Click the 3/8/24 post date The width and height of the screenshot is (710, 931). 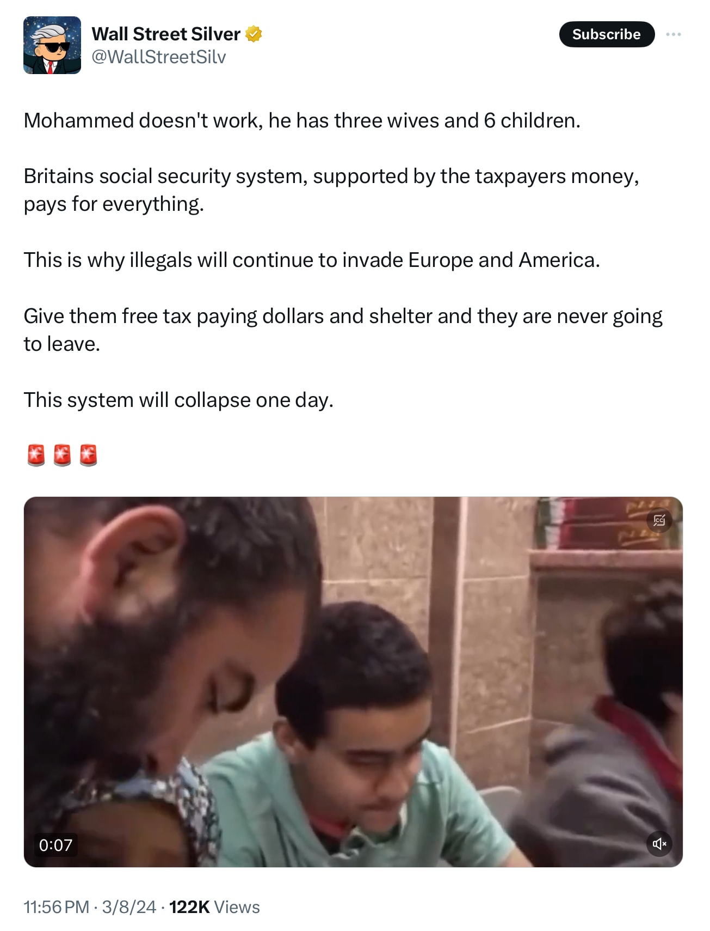129,907
